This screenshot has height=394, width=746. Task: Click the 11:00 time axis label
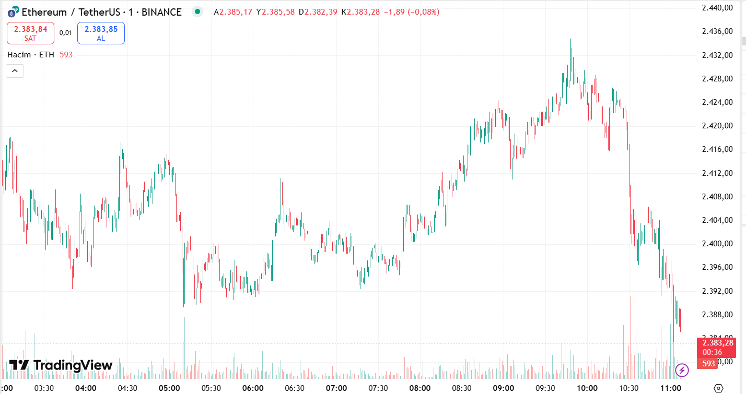[671, 388]
